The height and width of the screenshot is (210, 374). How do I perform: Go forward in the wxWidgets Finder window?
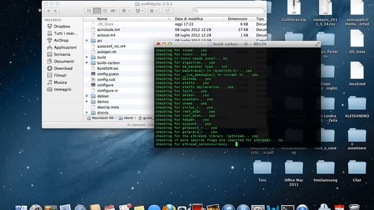point(56,10)
